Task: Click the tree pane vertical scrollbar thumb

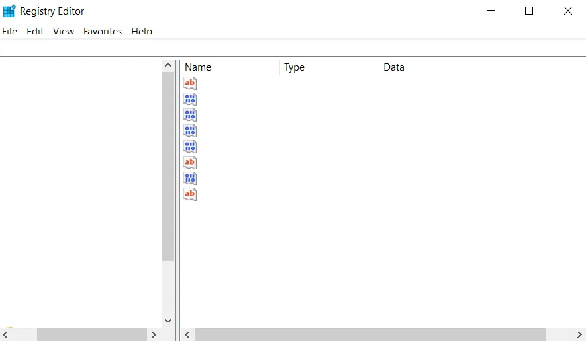Action: (168, 167)
